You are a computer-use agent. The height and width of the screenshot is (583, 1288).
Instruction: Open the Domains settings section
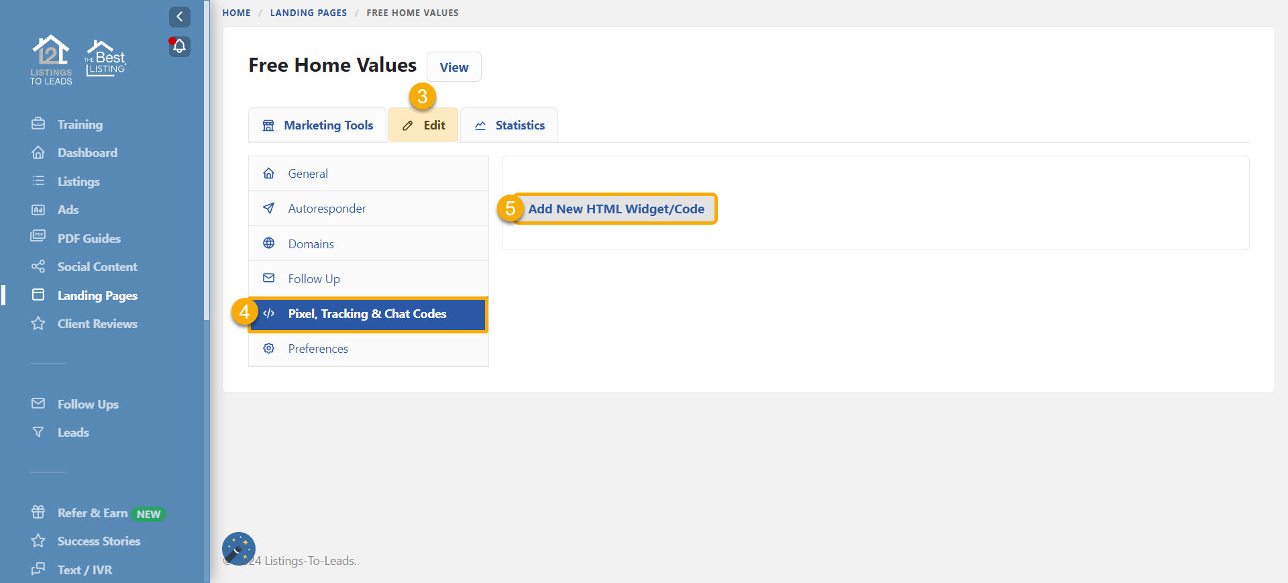tap(311, 244)
